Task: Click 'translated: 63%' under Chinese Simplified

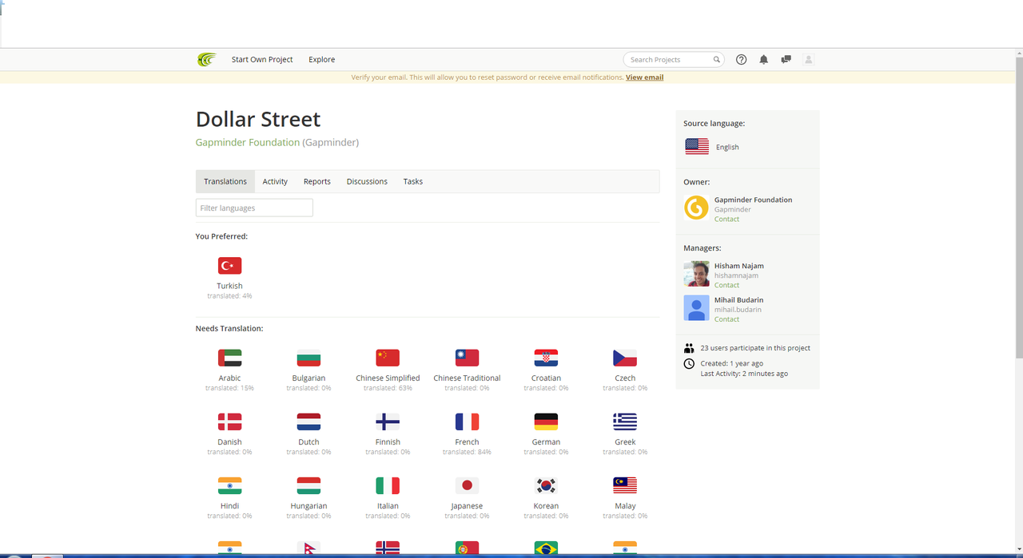Action: [388, 388]
